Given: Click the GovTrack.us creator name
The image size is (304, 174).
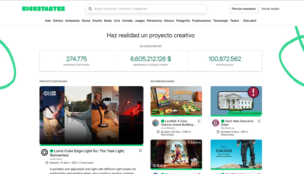Looking at the screenshot, I should (x=228, y=128).
